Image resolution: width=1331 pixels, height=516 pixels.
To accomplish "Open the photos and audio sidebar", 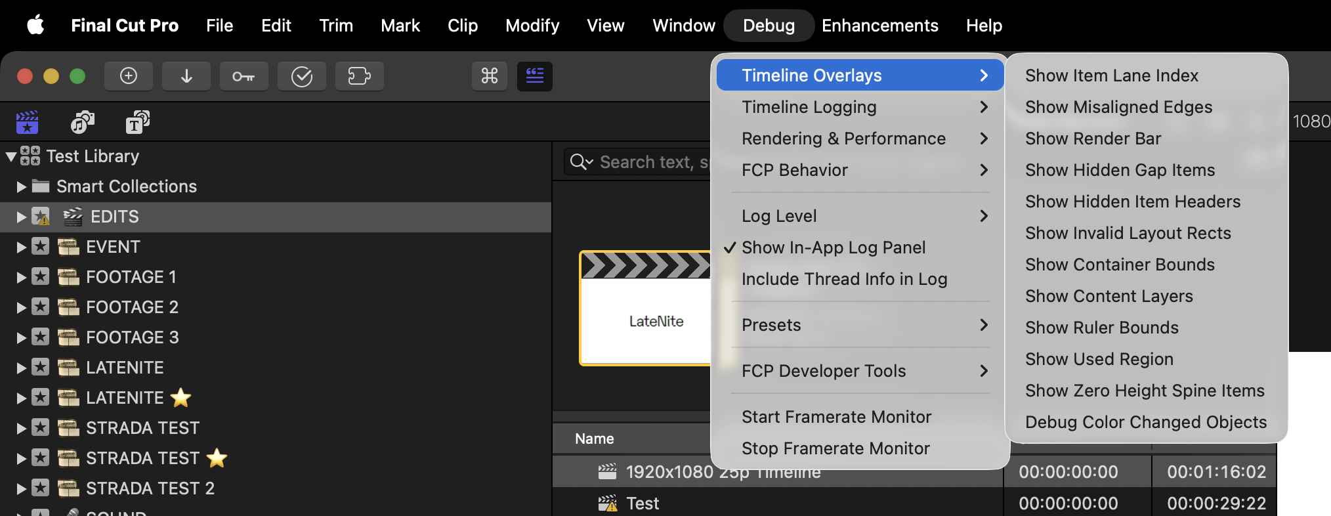I will (83, 122).
